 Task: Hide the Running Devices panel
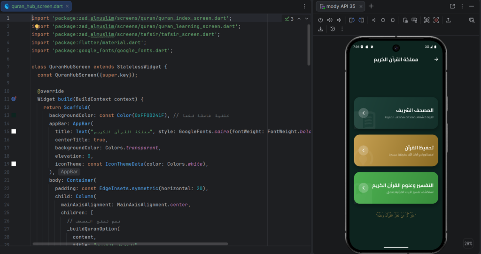click(472, 6)
